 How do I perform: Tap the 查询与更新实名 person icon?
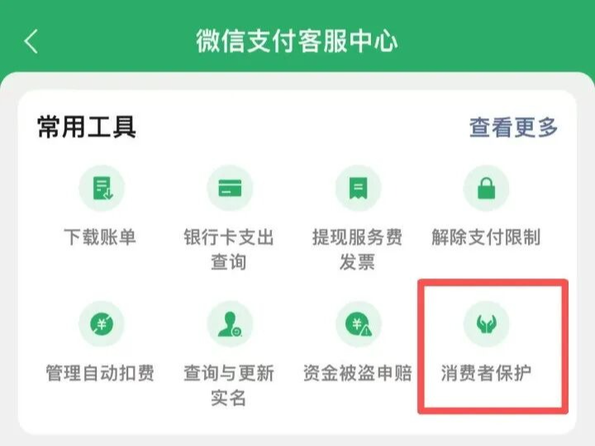[230, 324]
